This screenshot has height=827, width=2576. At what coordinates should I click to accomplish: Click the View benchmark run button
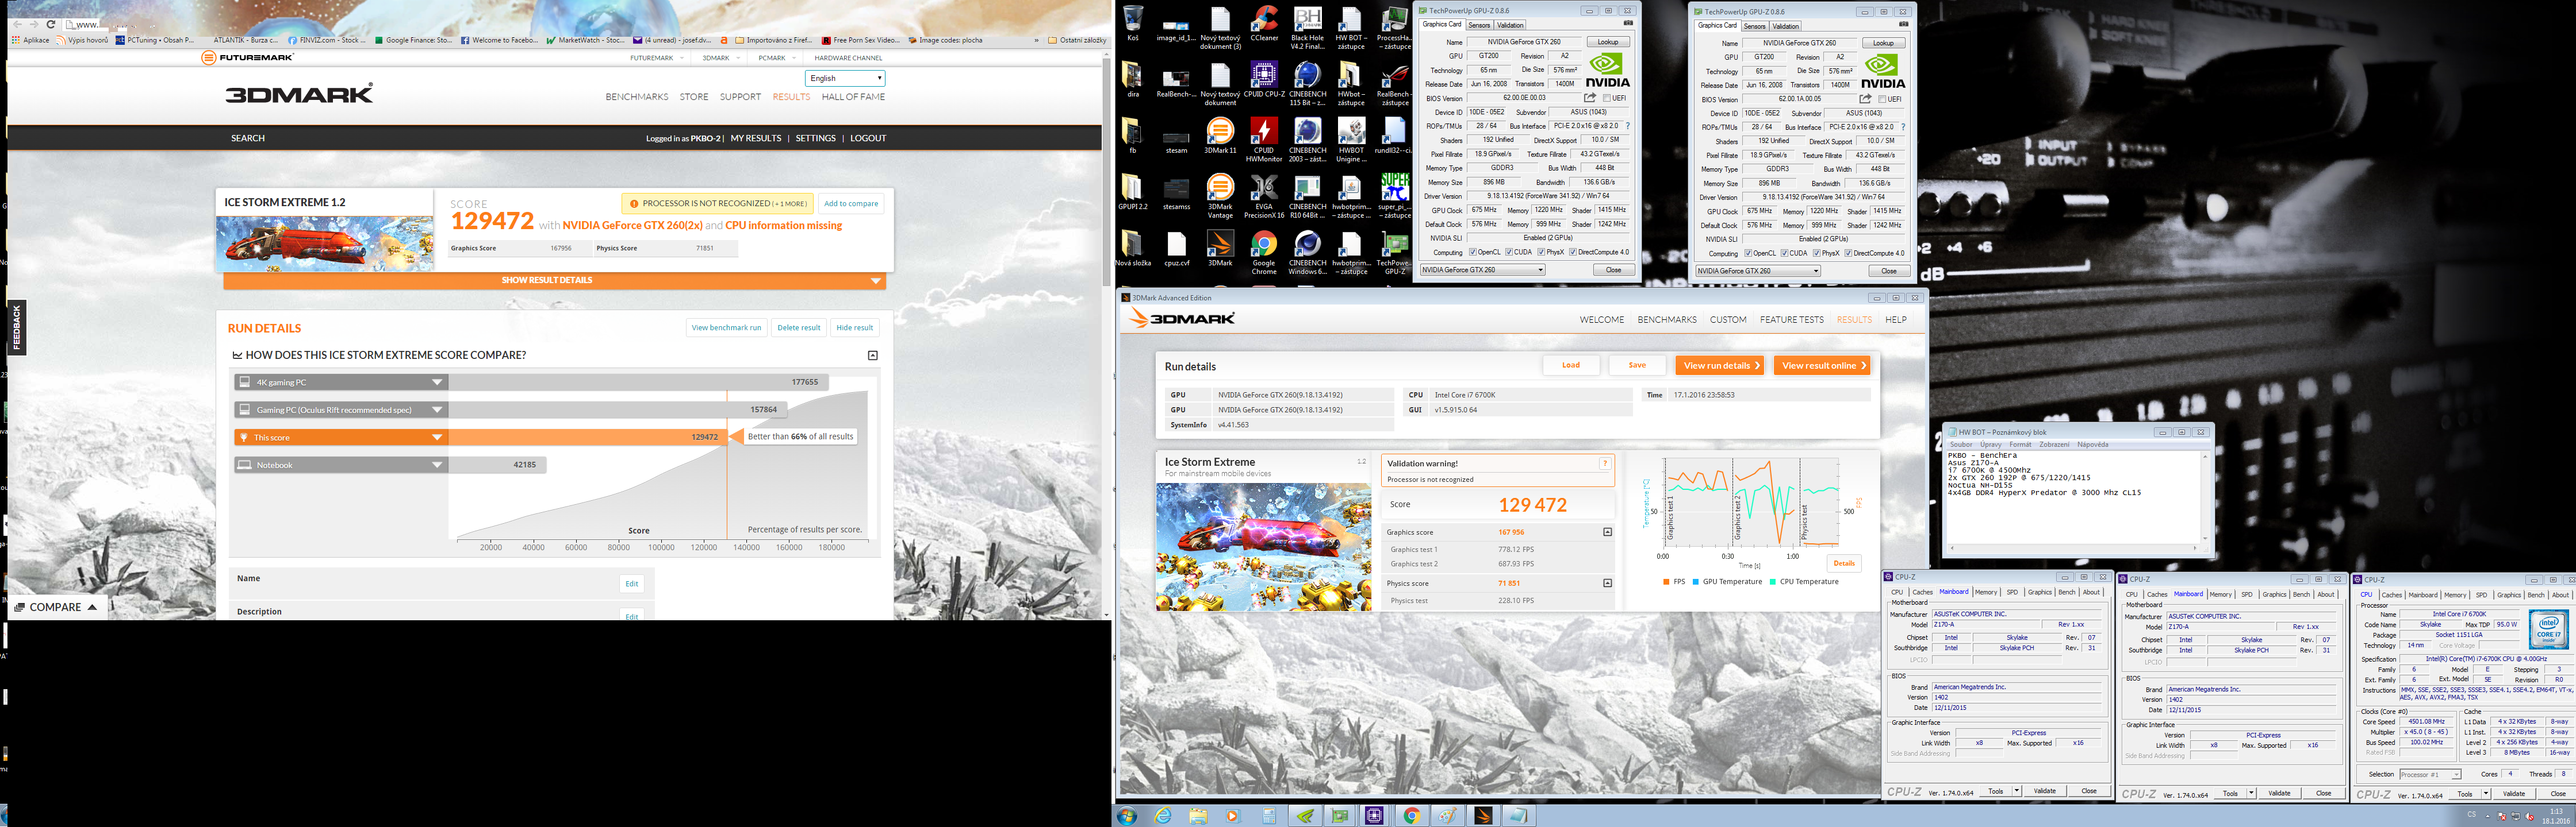click(x=726, y=327)
